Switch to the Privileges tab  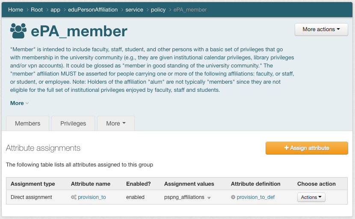coord(73,123)
